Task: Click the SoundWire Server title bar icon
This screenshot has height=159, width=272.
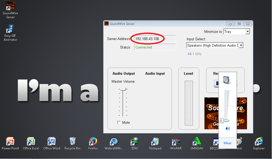Action: point(107,24)
